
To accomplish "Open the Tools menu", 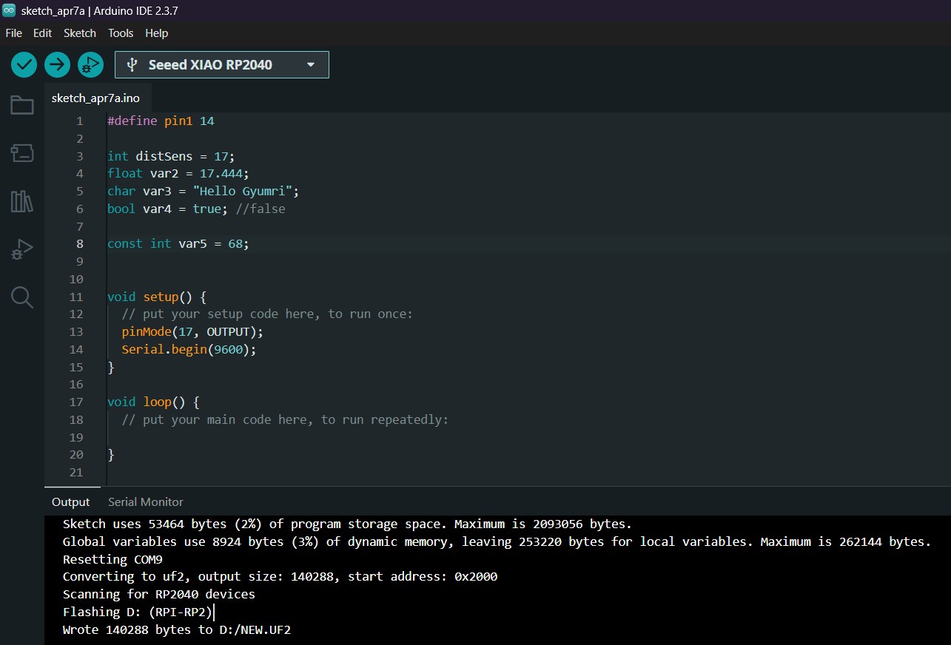I will 121,33.
